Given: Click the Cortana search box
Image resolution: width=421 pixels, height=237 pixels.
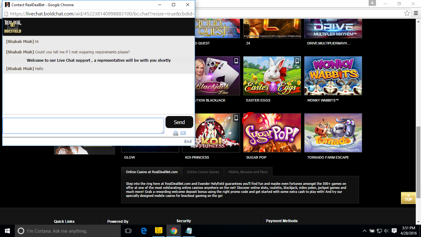Looking at the screenshot, I should tap(68, 231).
